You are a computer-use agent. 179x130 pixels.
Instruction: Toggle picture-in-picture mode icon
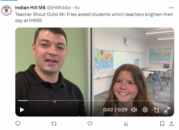click(156, 110)
